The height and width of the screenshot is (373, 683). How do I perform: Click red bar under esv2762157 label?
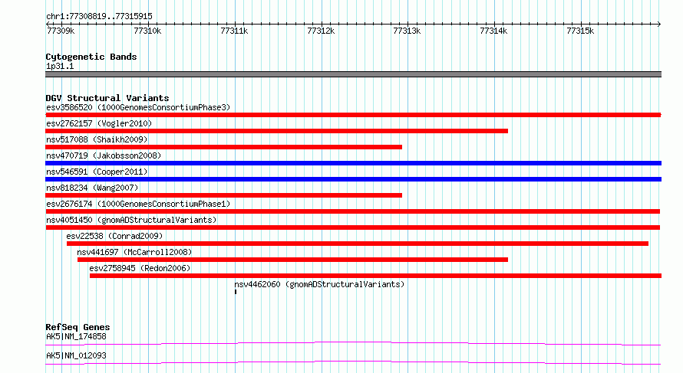(x=276, y=131)
